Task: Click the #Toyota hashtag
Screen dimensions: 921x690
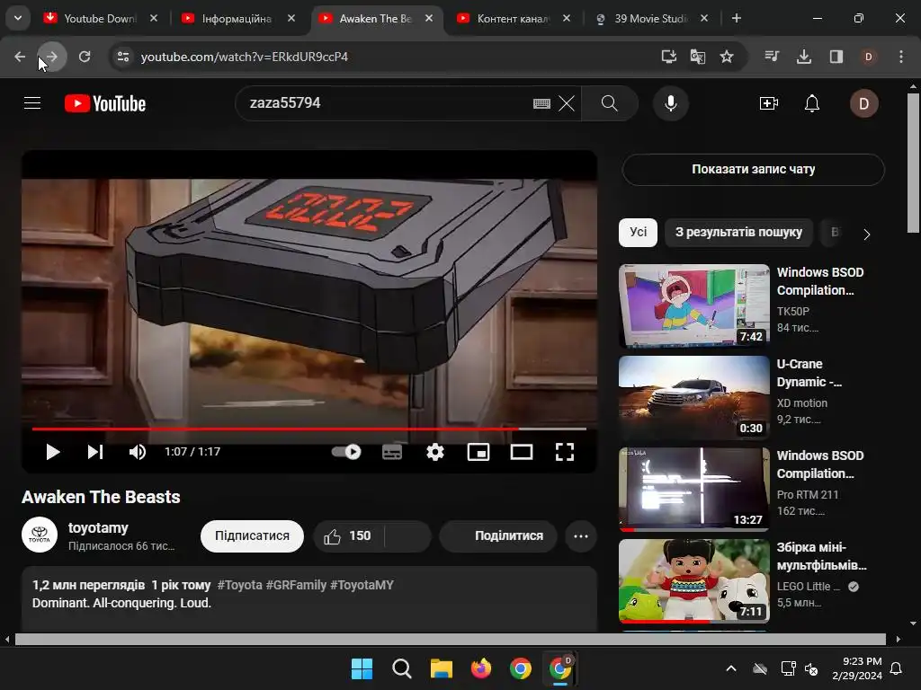Action: pos(239,585)
